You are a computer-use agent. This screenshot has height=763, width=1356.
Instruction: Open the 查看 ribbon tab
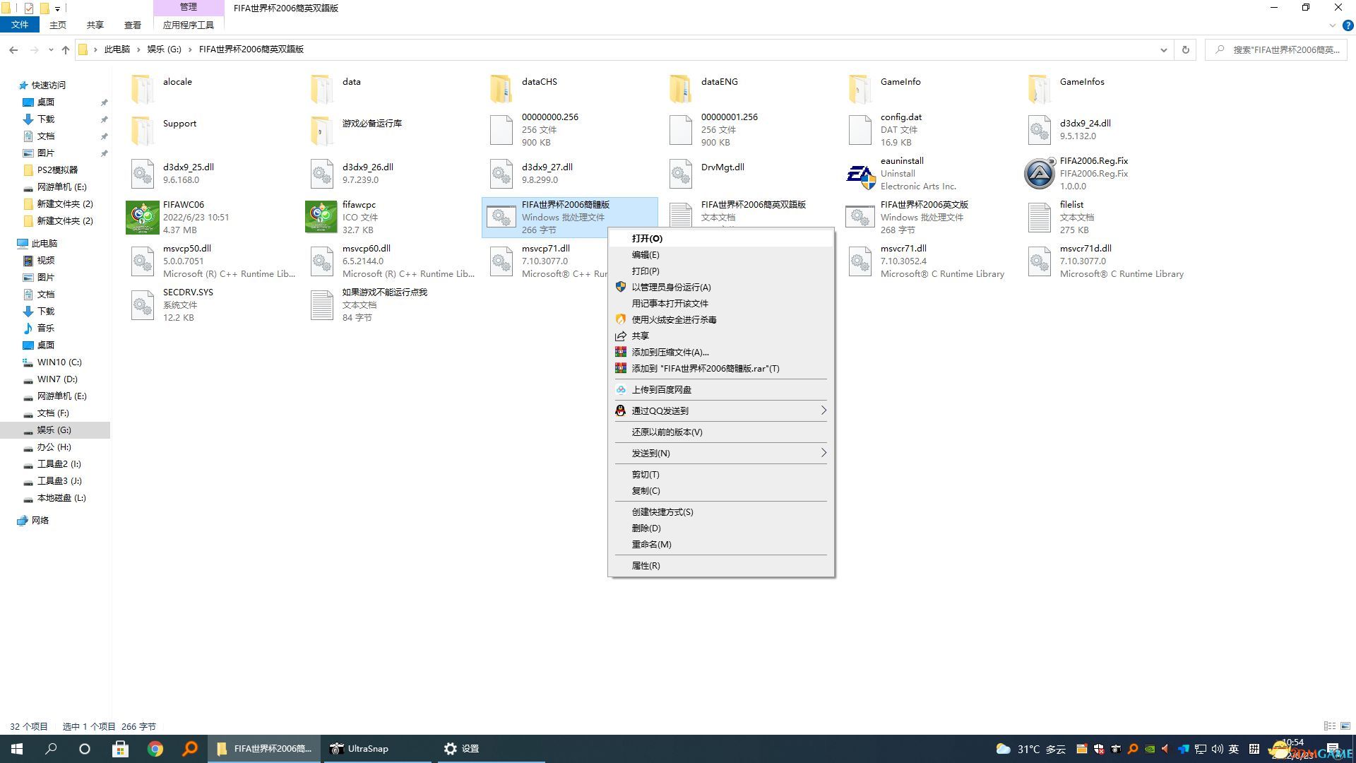point(133,25)
